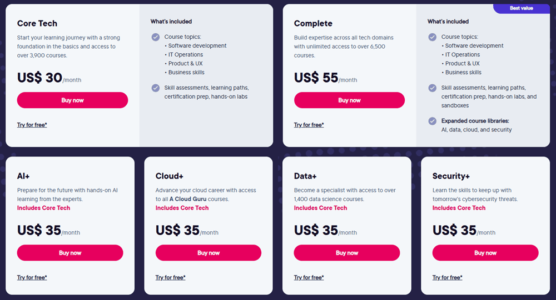Purchase the Data+ plan with Buy now

[x=347, y=253]
